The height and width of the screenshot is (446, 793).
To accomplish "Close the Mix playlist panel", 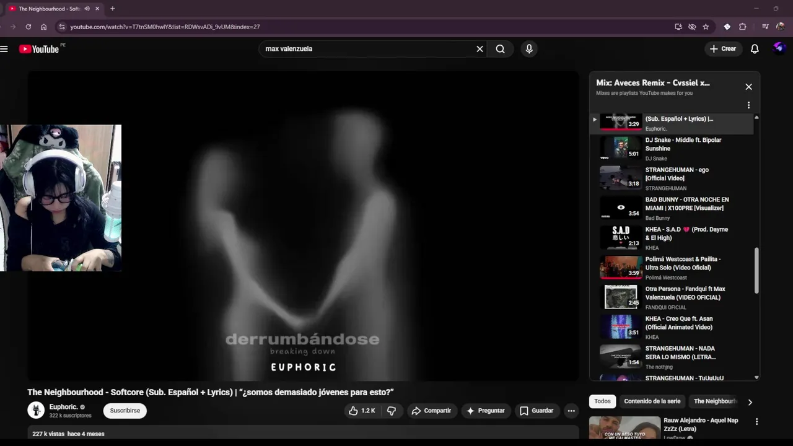I will tap(748, 87).
